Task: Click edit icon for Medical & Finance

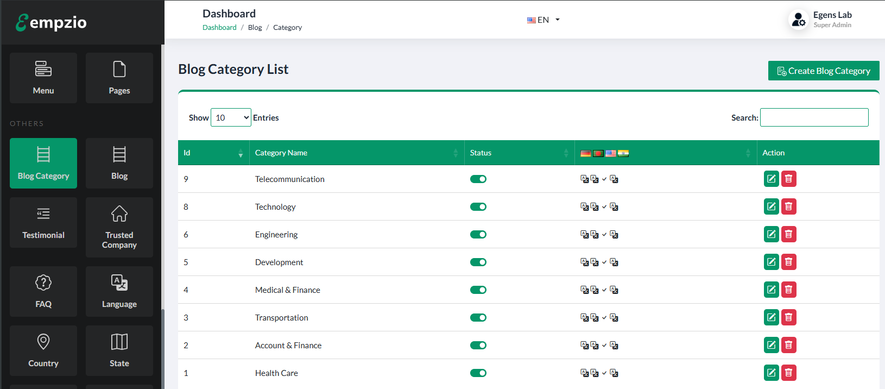Action: coord(771,290)
